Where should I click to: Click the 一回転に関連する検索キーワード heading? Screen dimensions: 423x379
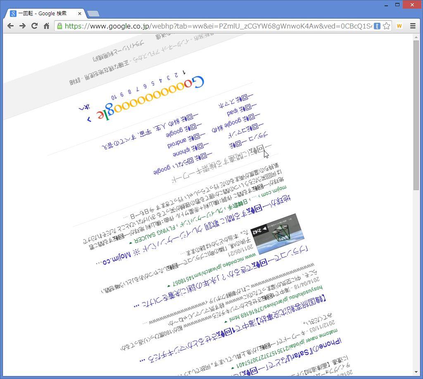point(221,163)
